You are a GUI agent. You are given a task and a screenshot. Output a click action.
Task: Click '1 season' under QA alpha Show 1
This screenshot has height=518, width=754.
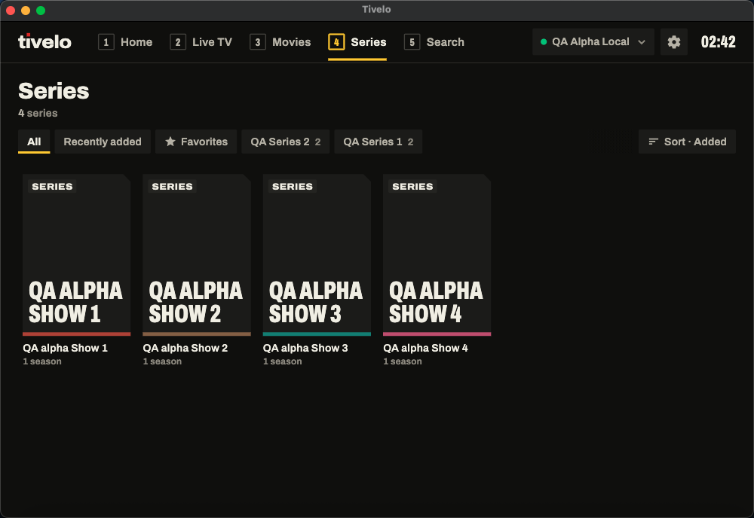[42, 361]
